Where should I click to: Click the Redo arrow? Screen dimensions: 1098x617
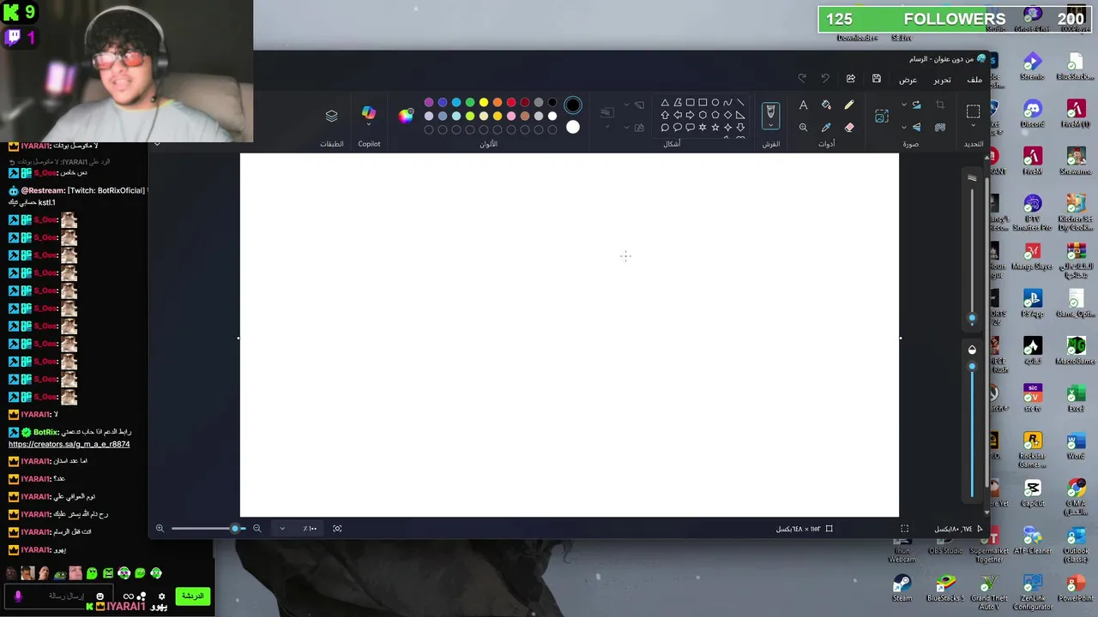[802, 79]
